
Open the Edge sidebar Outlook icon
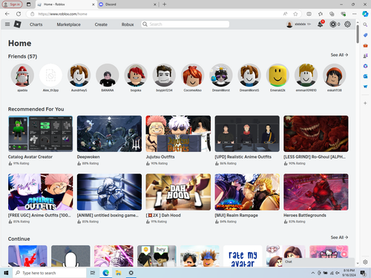coord(365,76)
